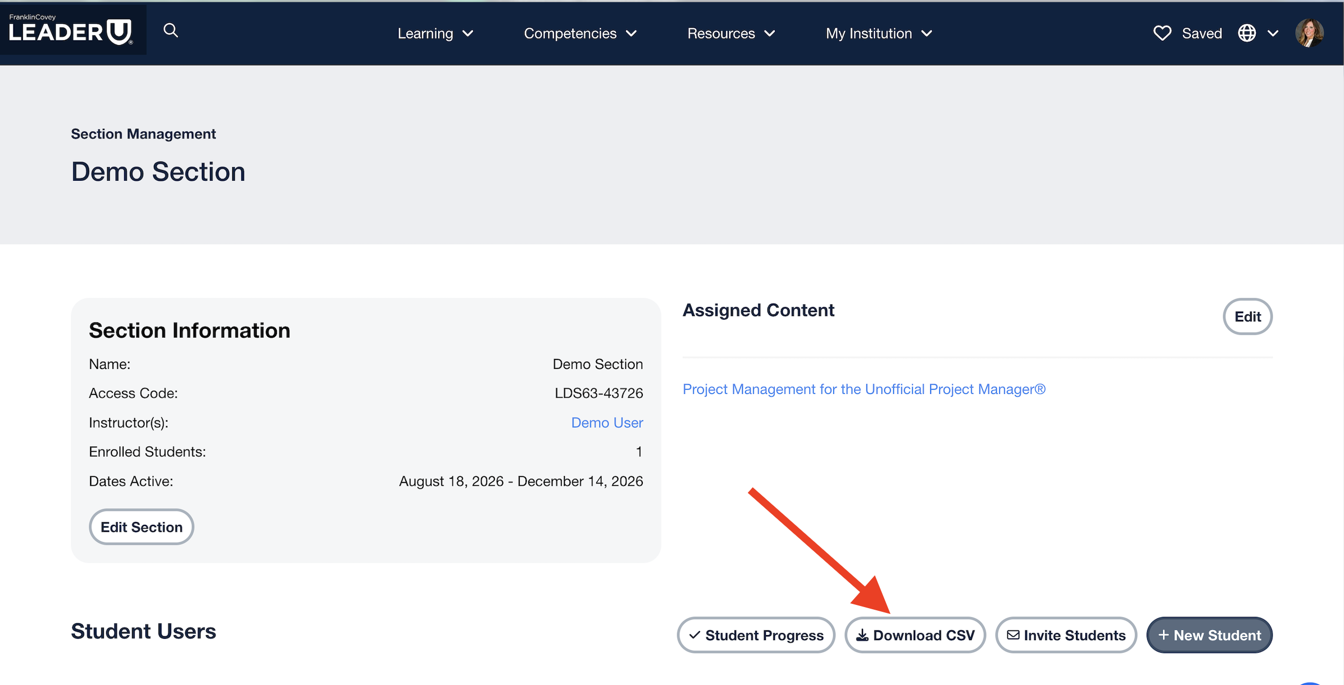Open the user profile avatar
This screenshot has height=685, width=1344.
coord(1309,33)
